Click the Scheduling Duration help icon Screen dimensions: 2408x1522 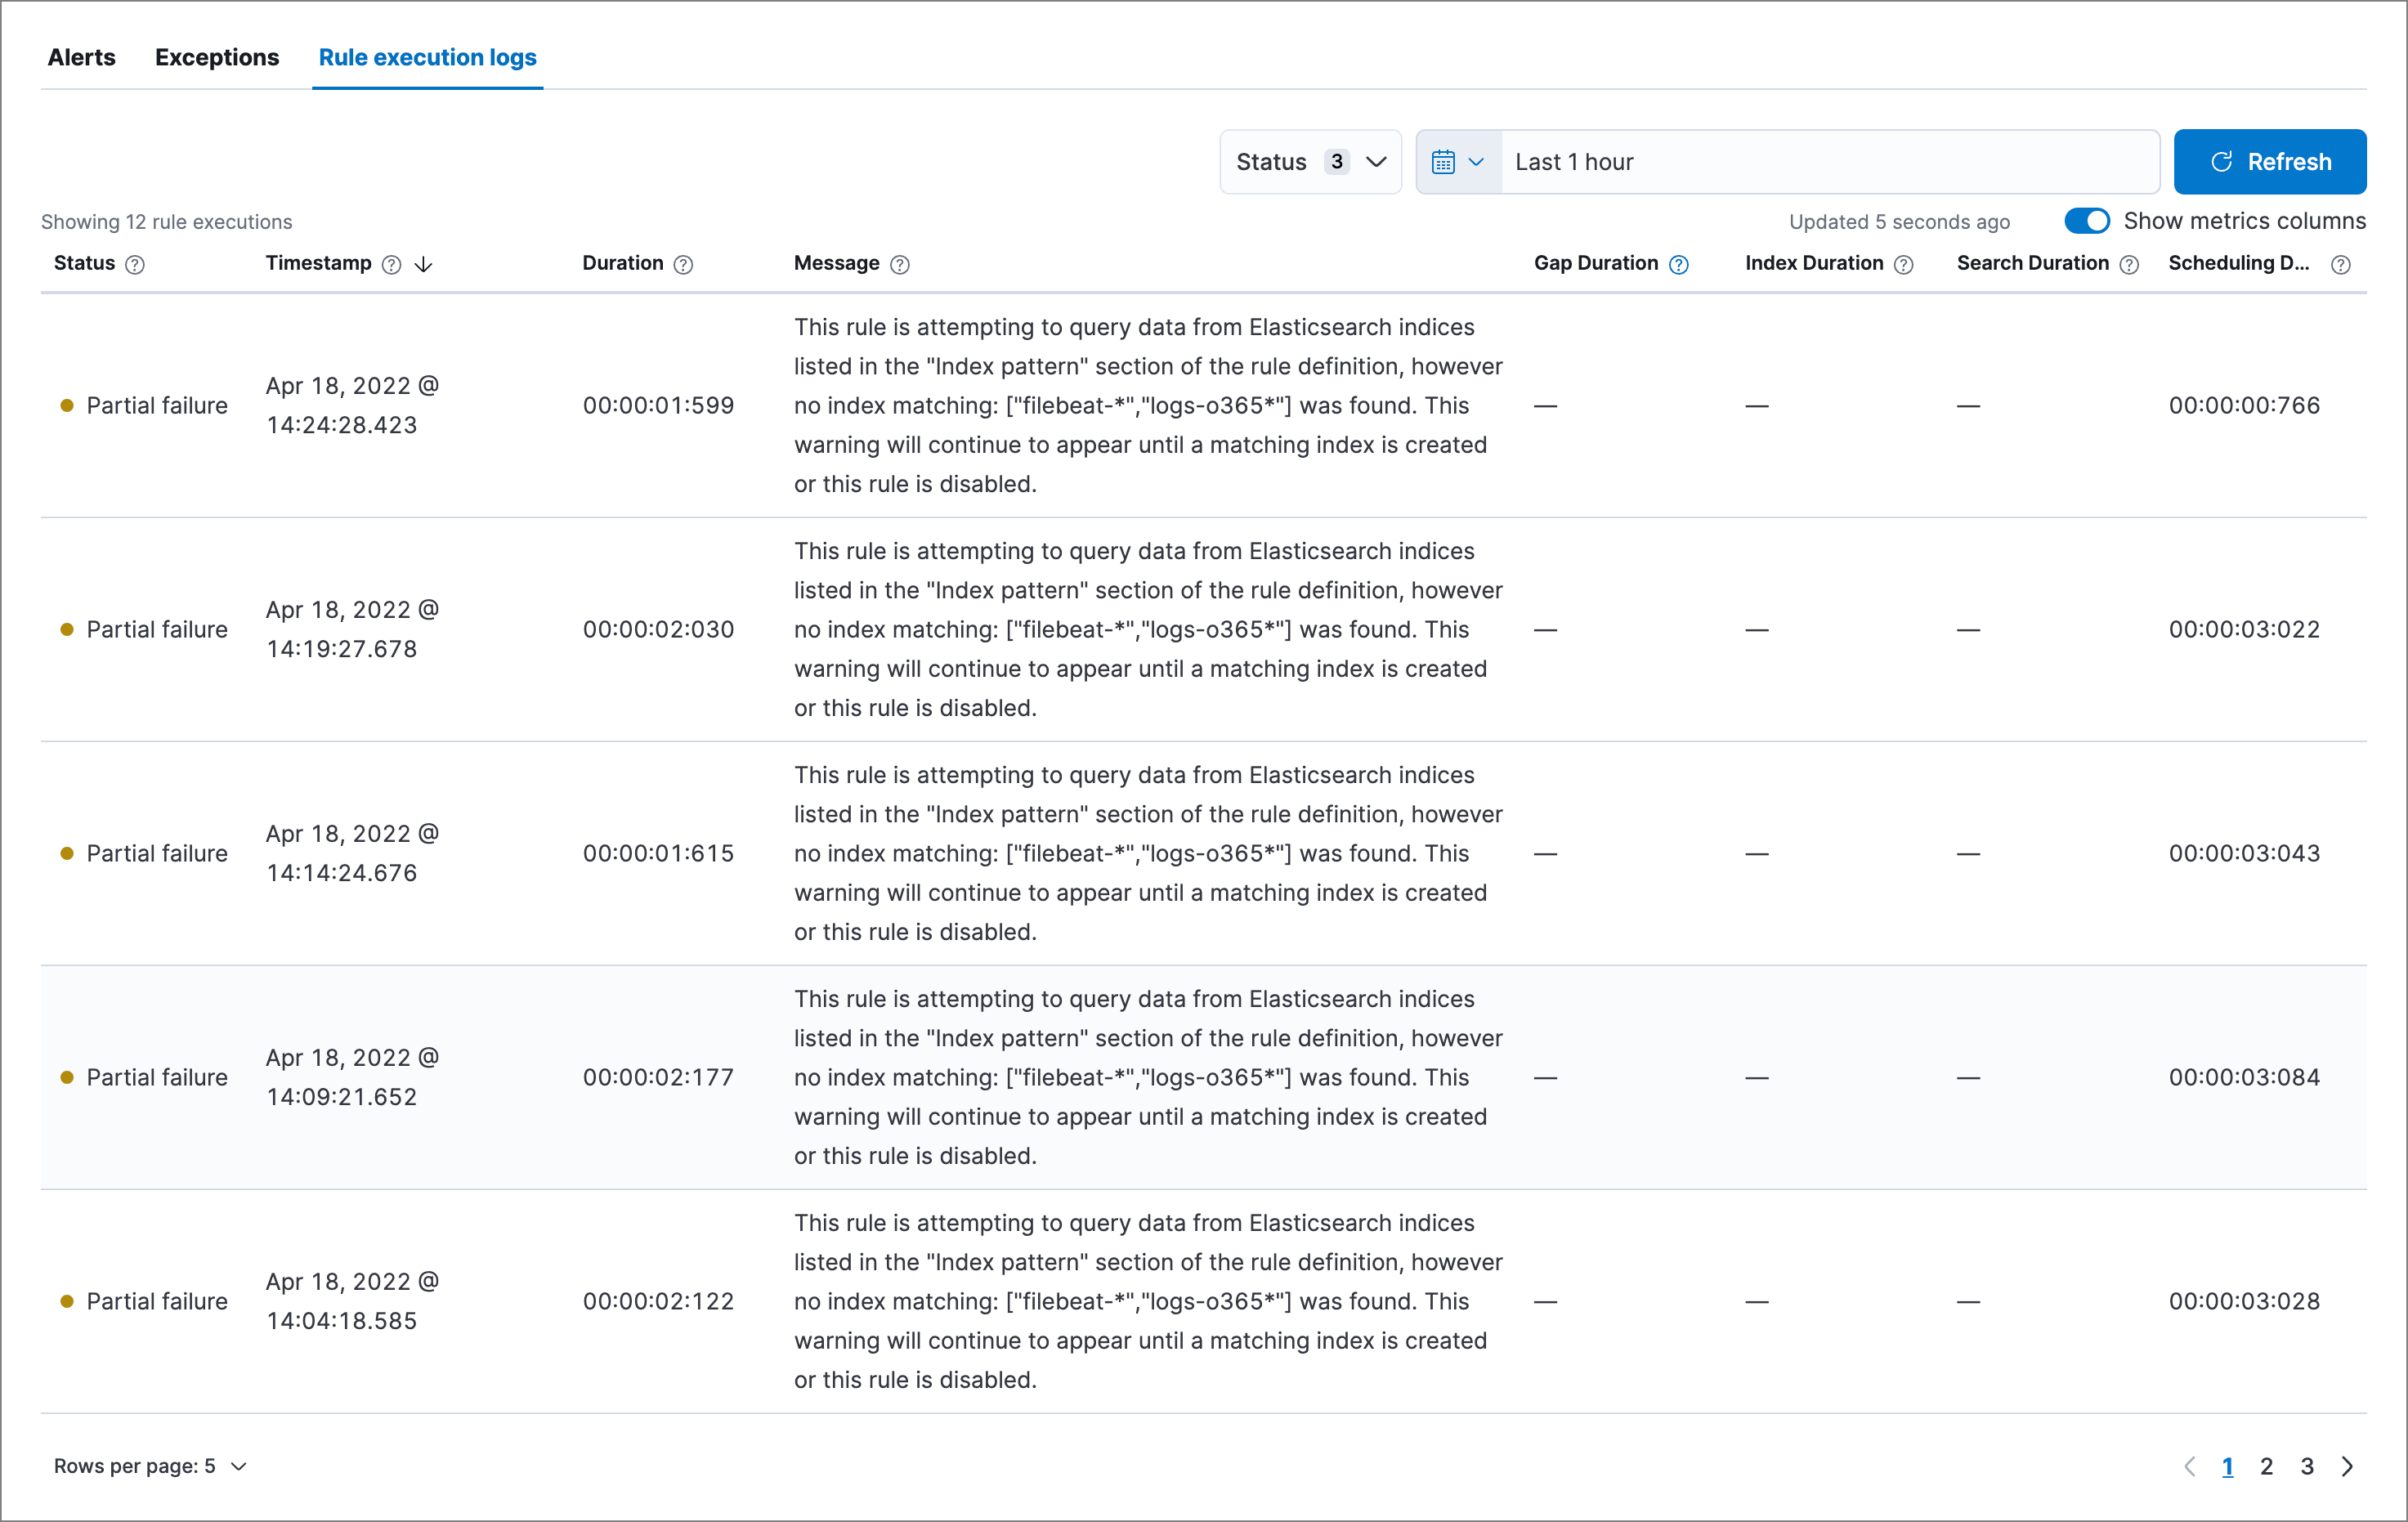[x=2340, y=264]
